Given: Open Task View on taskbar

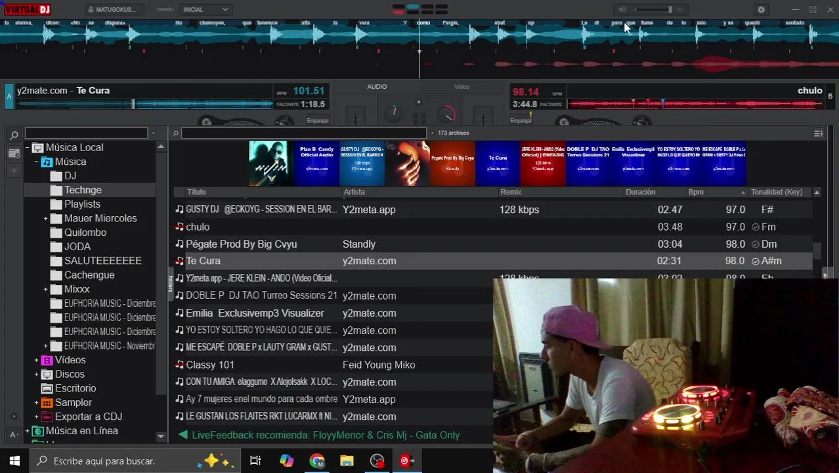Looking at the screenshot, I should [255, 461].
